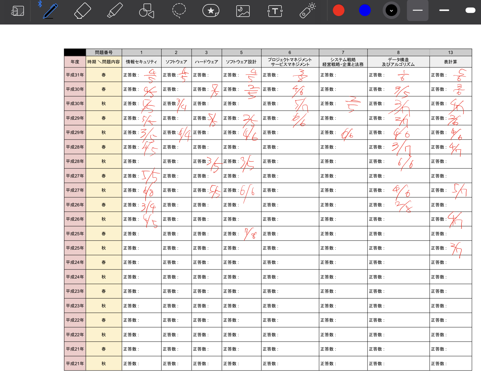Viewport: 481px width, 378px height.
Task: Select the Pen tool
Action: pyautogui.click(x=50, y=11)
